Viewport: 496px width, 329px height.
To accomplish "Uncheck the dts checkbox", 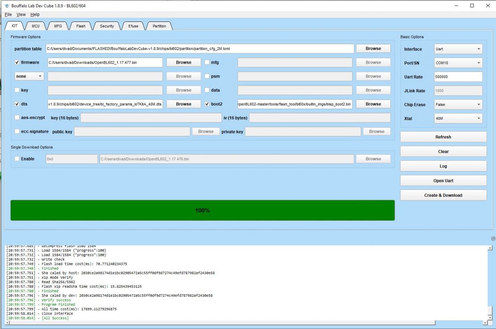I will pyautogui.click(x=17, y=104).
